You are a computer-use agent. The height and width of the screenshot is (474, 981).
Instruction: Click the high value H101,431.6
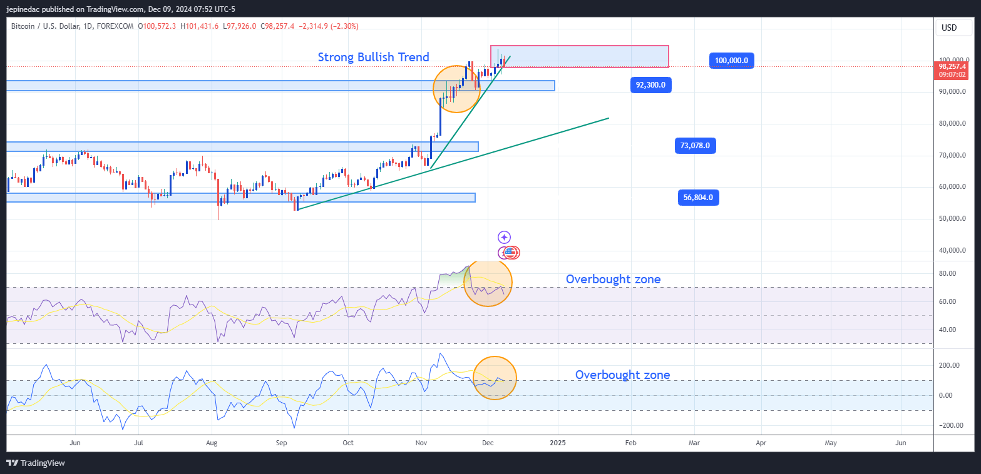199,26
